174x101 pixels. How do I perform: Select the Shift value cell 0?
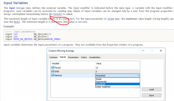117,72
